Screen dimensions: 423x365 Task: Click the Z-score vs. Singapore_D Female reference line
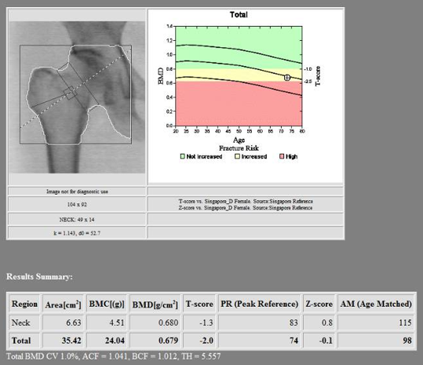click(246, 208)
